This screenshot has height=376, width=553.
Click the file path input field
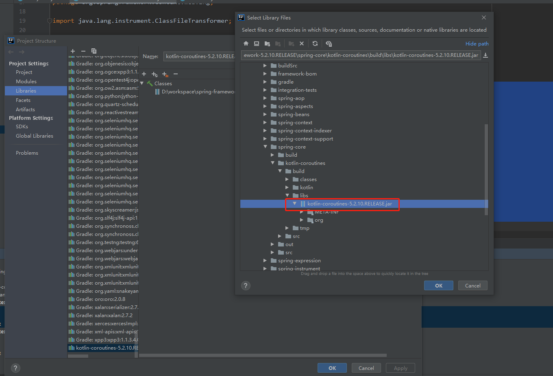(361, 55)
